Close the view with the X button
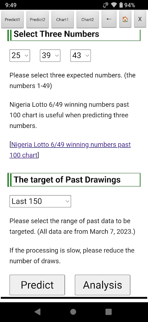 click(x=140, y=19)
